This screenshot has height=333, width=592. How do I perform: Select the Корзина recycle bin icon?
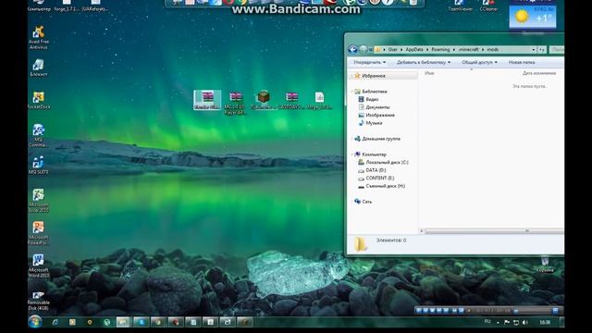(x=545, y=264)
